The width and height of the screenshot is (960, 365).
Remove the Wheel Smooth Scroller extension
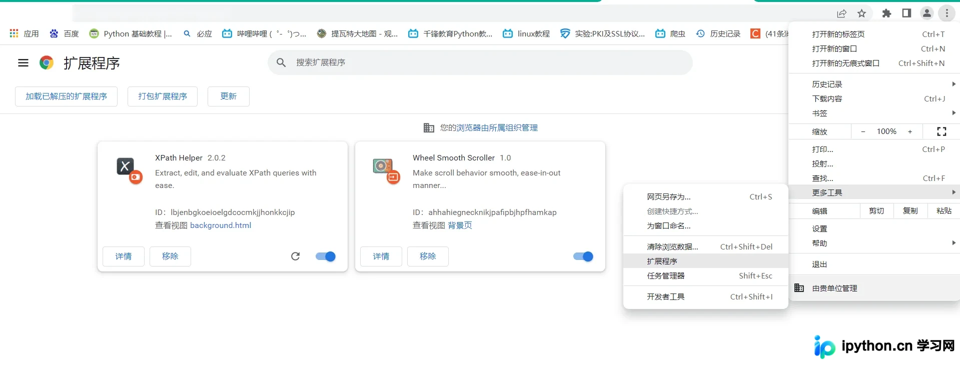click(x=428, y=256)
